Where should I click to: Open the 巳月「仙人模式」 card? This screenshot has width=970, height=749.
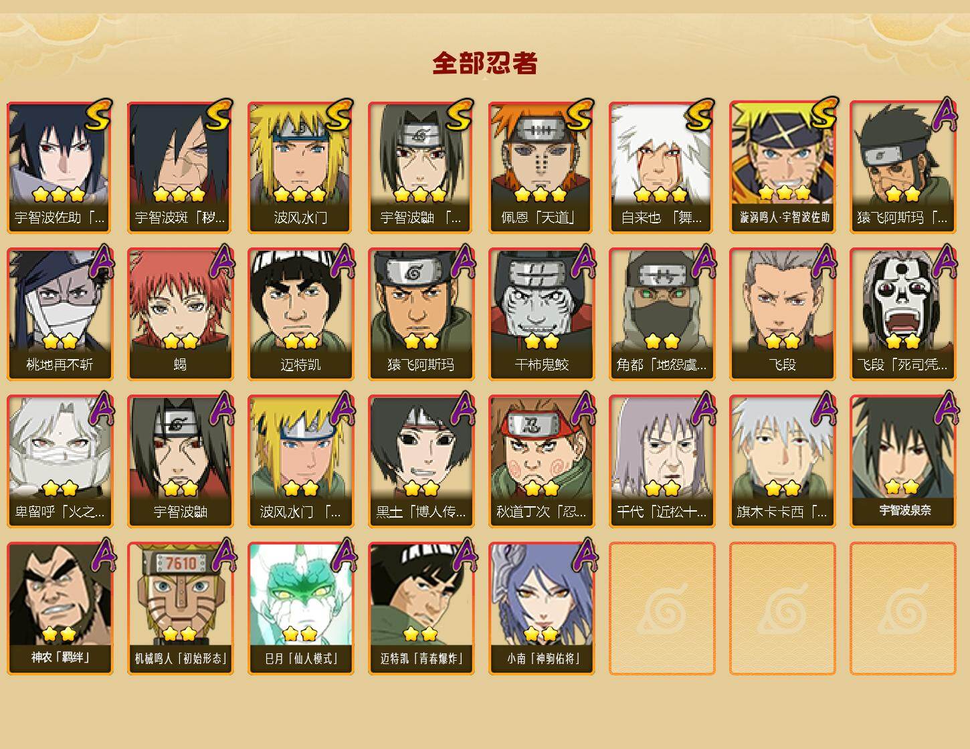pyautogui.click(x=300, y=609)
